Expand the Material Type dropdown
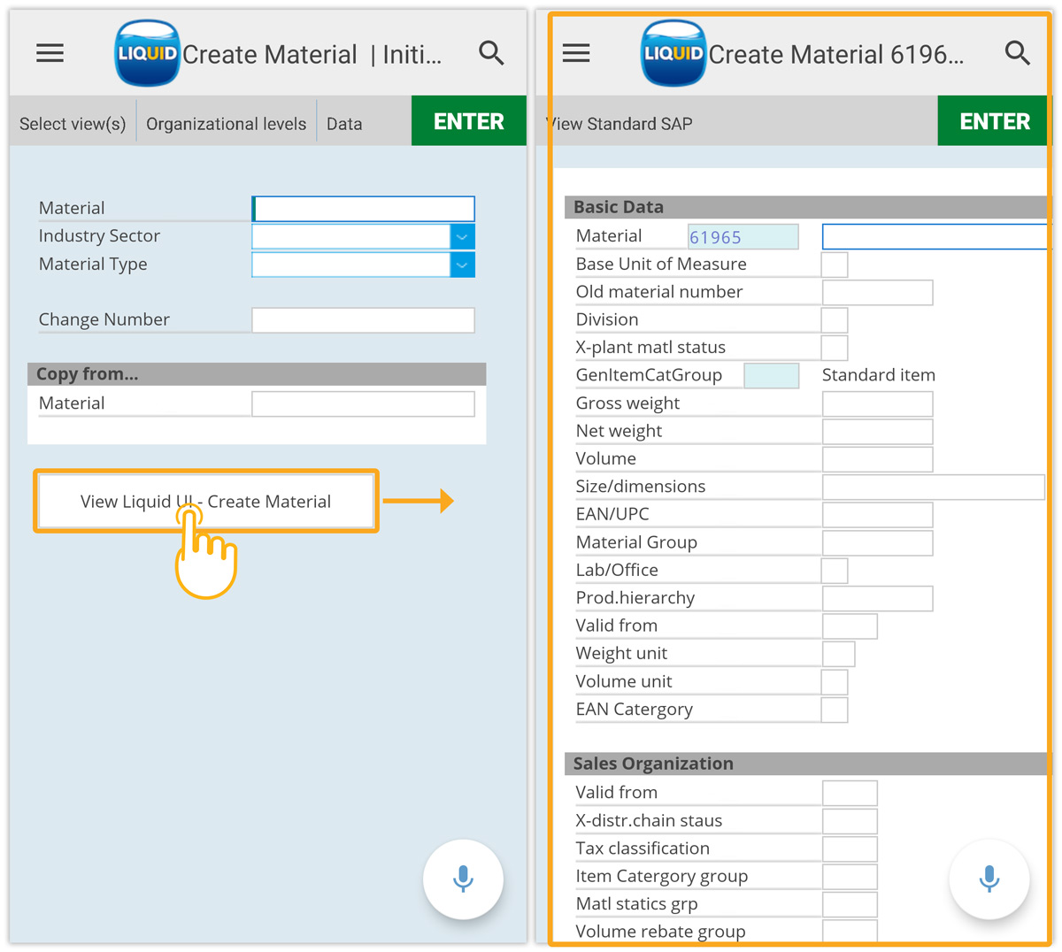 point(462,265)
